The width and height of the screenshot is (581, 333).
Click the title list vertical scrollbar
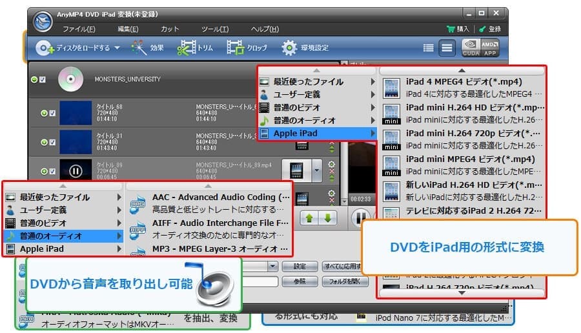pyautogui.click(x=344, y=173)
